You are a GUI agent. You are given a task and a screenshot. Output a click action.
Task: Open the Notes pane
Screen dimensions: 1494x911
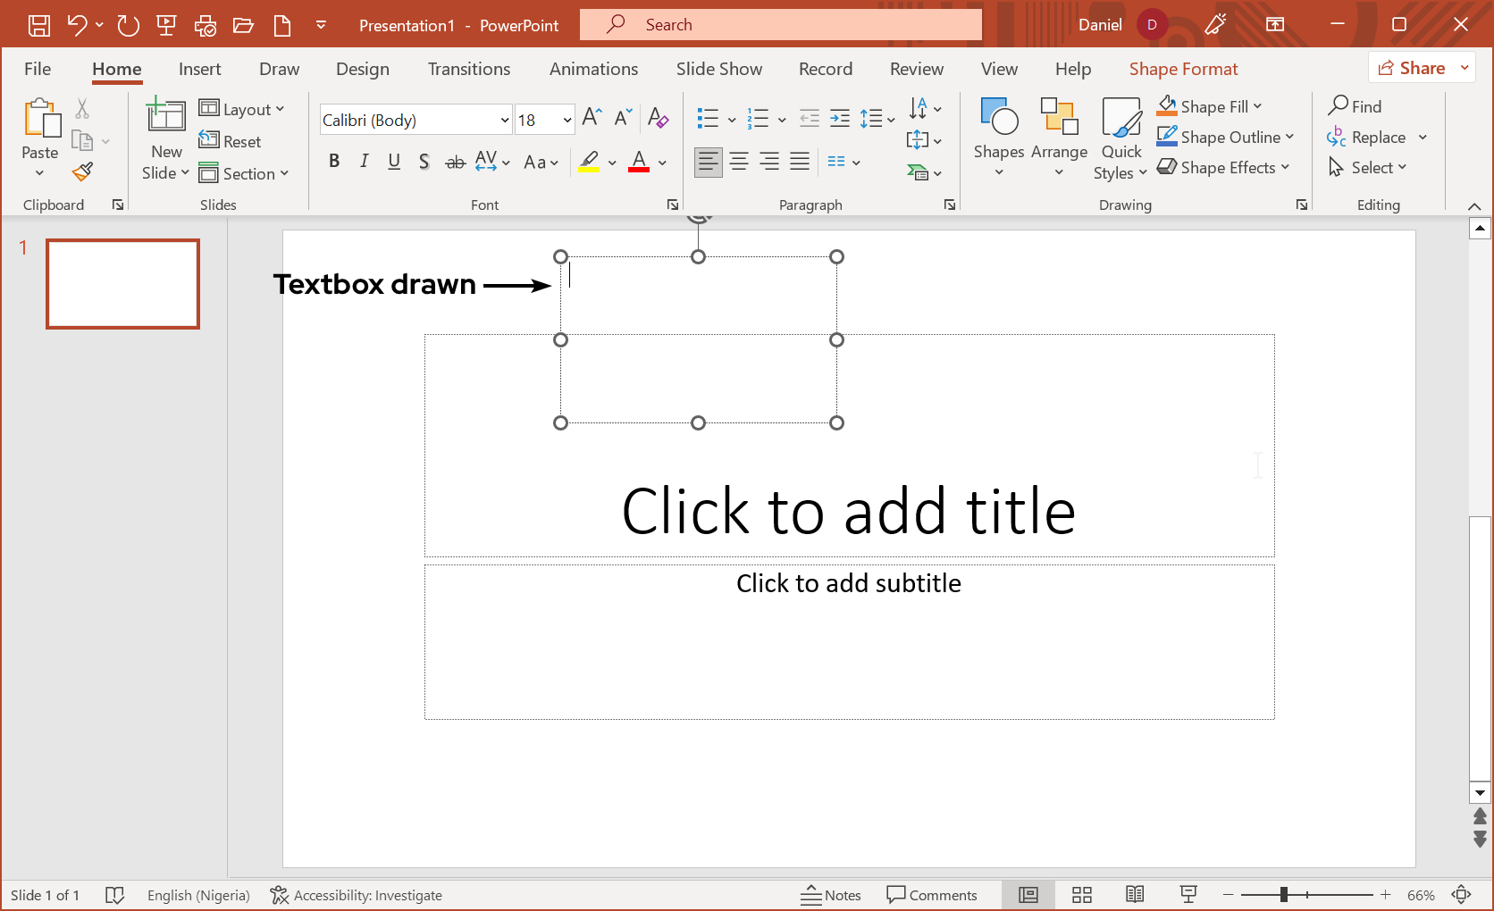[831, 895]
